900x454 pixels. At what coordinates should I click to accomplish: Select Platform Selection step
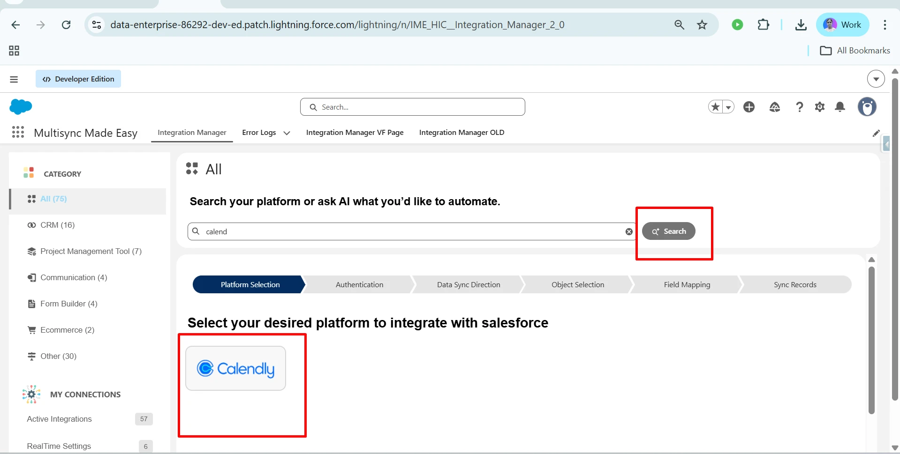(250, 284)
